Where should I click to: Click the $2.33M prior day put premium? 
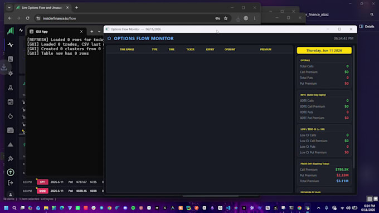tap(342, 175)
